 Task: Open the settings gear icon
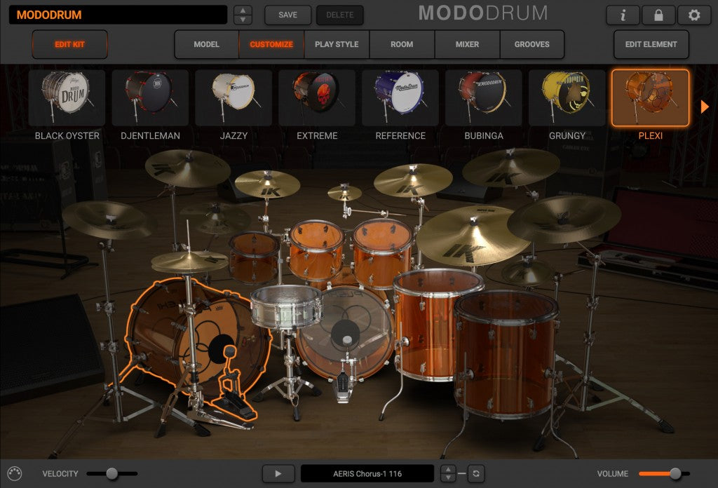[693, 15]
